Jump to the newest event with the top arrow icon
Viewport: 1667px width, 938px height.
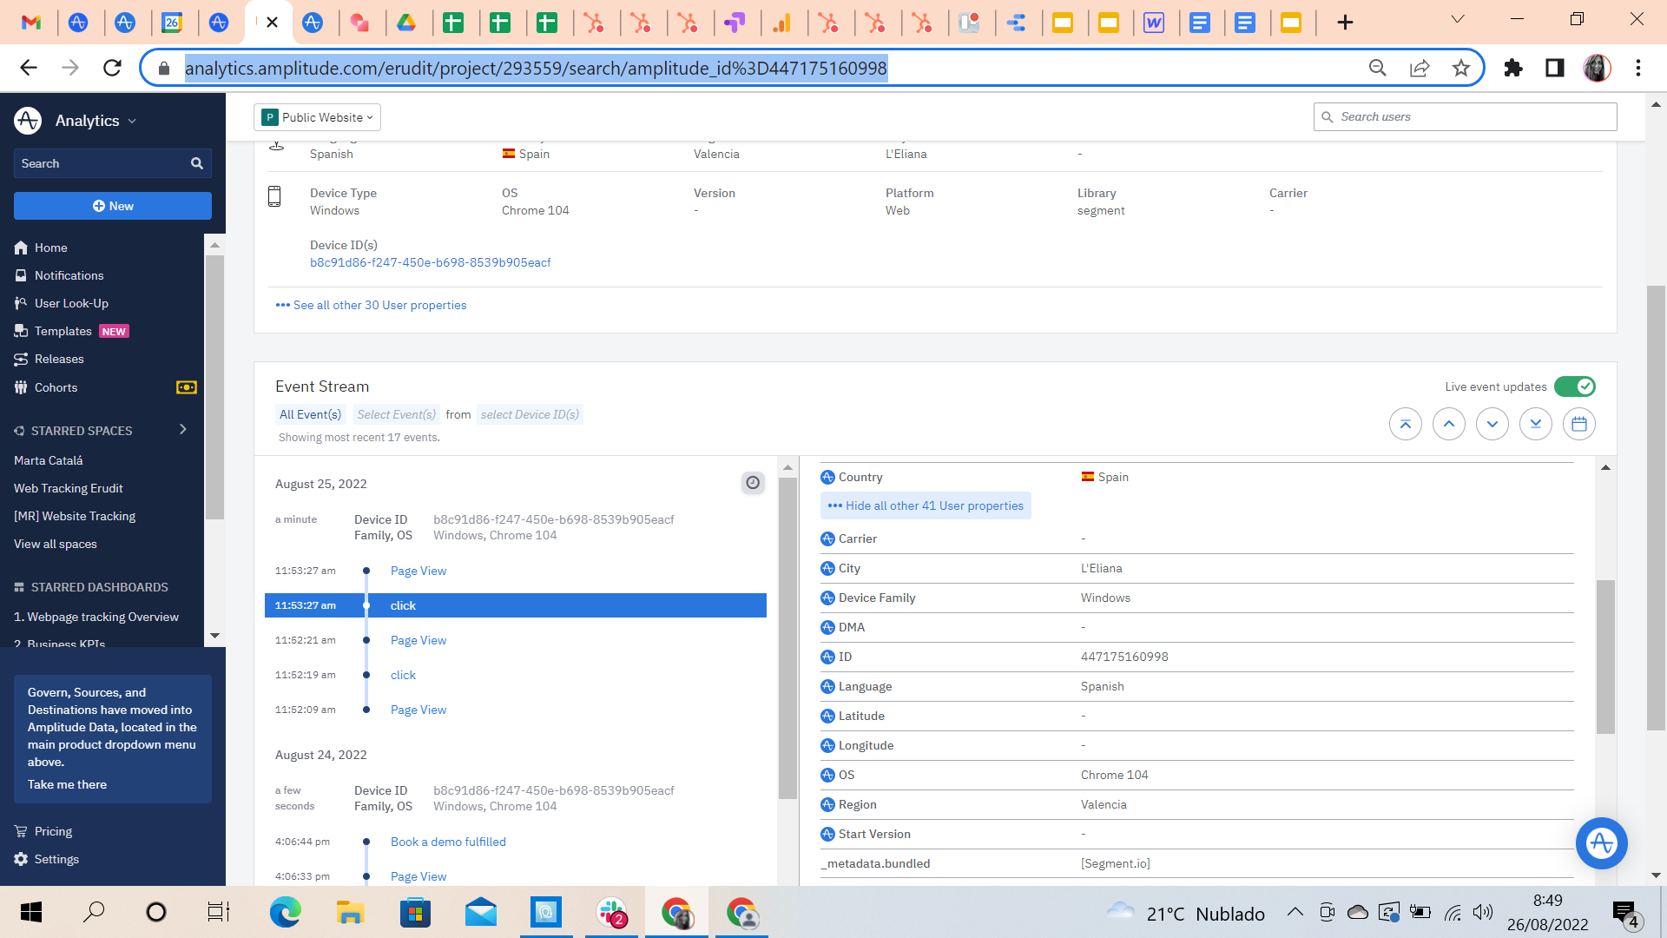pos(1405,424)
